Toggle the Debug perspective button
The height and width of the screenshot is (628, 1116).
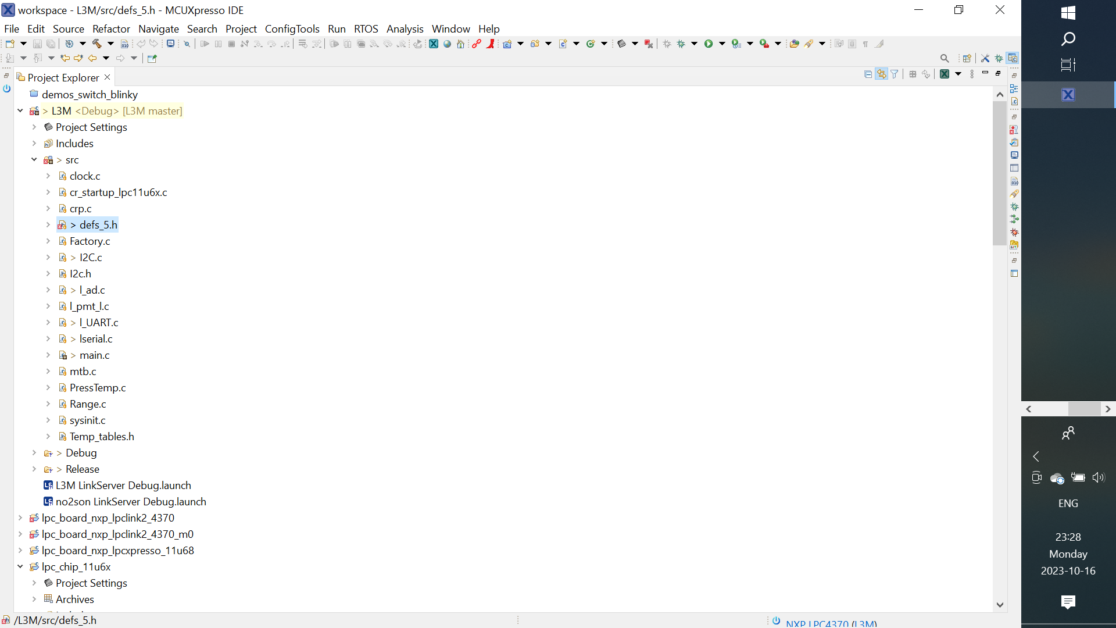(x=999, y=58)
